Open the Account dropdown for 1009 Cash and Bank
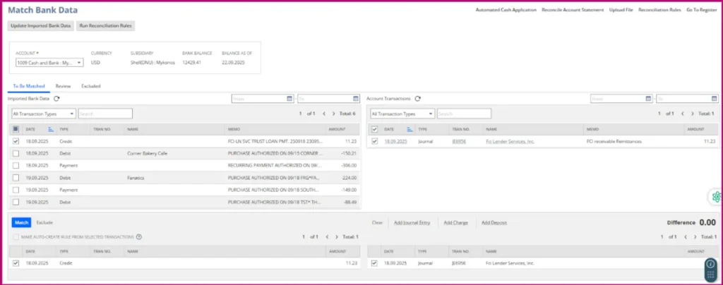 pyautogui.click(x=49, y=62)
